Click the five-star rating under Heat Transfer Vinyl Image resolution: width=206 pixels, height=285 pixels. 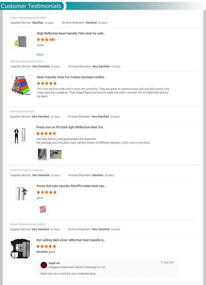47,83
